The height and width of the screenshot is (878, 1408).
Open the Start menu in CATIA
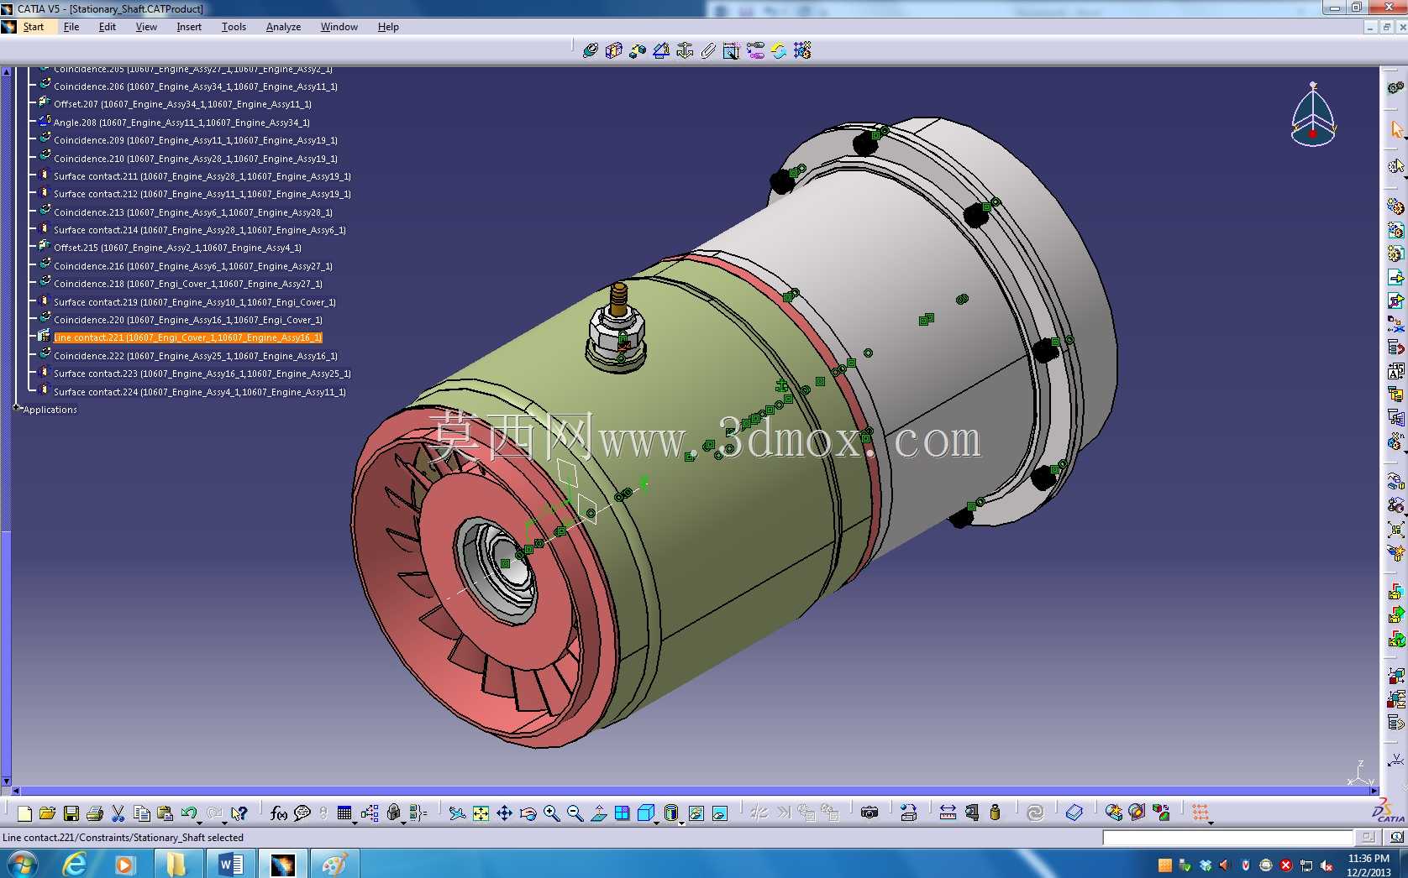(x=34, y=27)
